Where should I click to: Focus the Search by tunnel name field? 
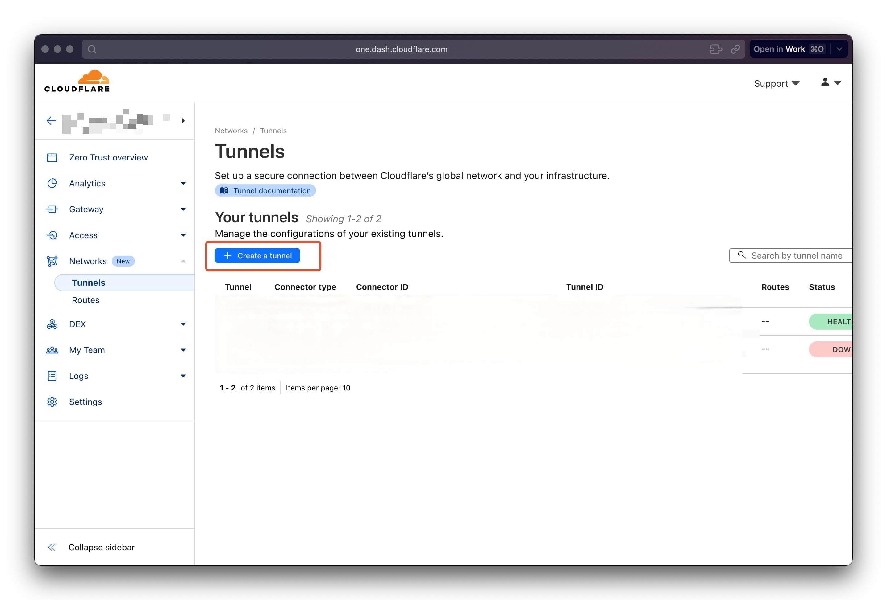pos(791,256)
